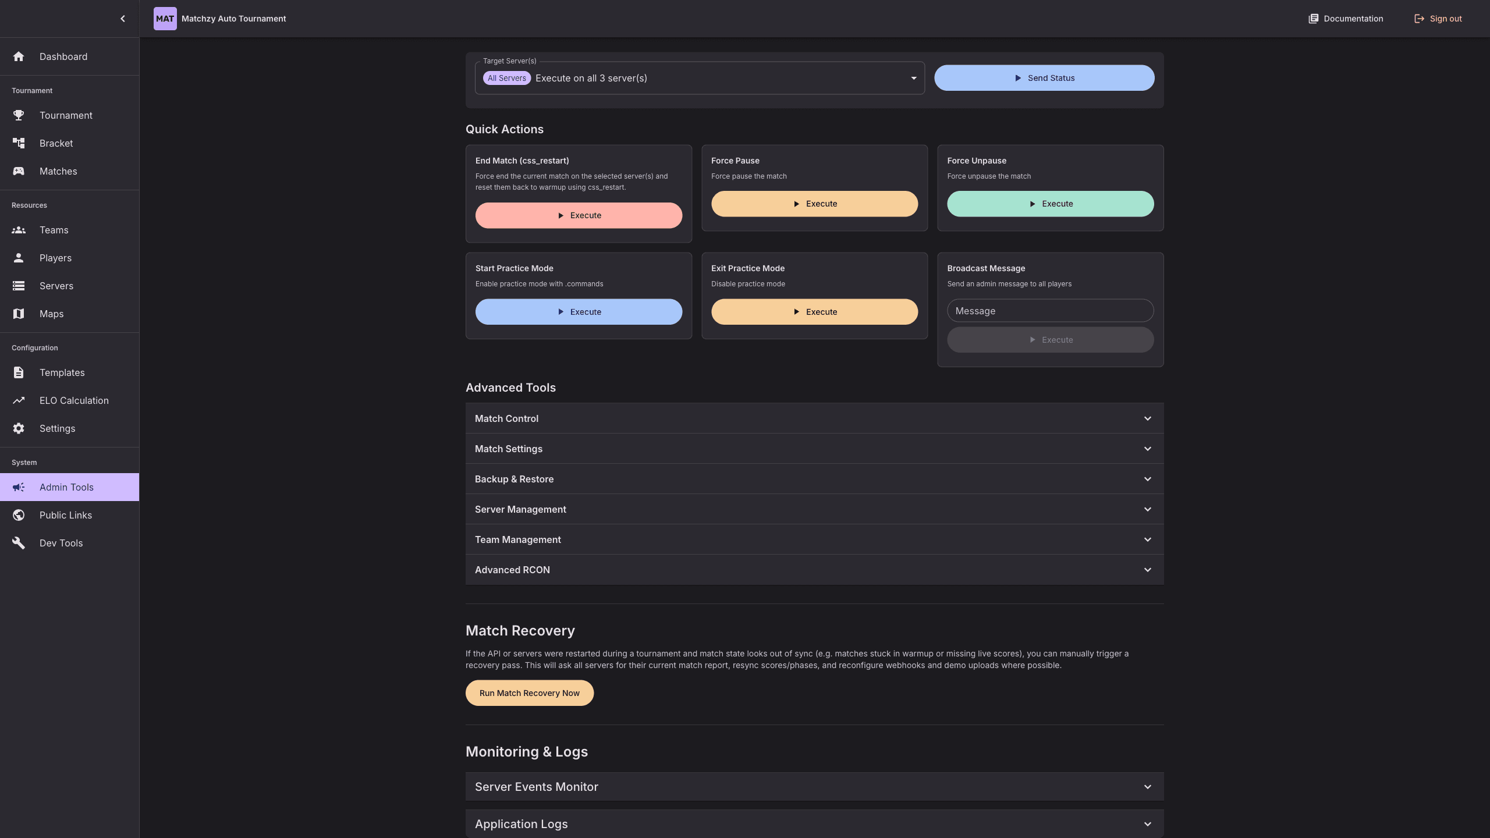Click the Send Status button
This screenshot has width=1490, height=838.
1044,77
